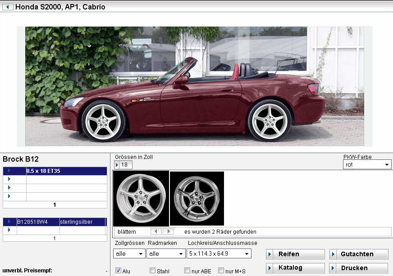Enable the nur M+S checkbox

coord(221,271)
